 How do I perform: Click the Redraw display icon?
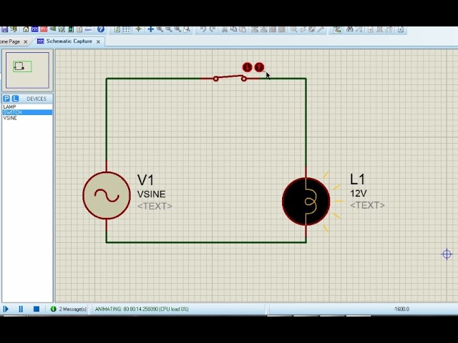point(117,29)
